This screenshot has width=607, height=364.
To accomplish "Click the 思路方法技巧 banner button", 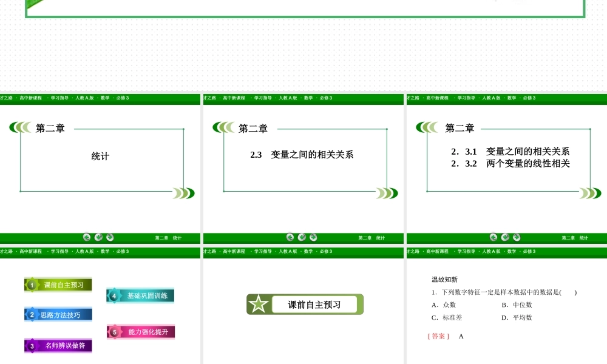I will (58, 314).
